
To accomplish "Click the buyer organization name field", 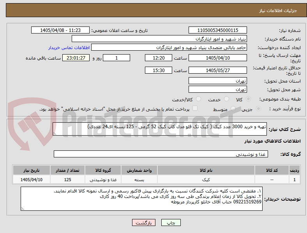I will point(159,39).
